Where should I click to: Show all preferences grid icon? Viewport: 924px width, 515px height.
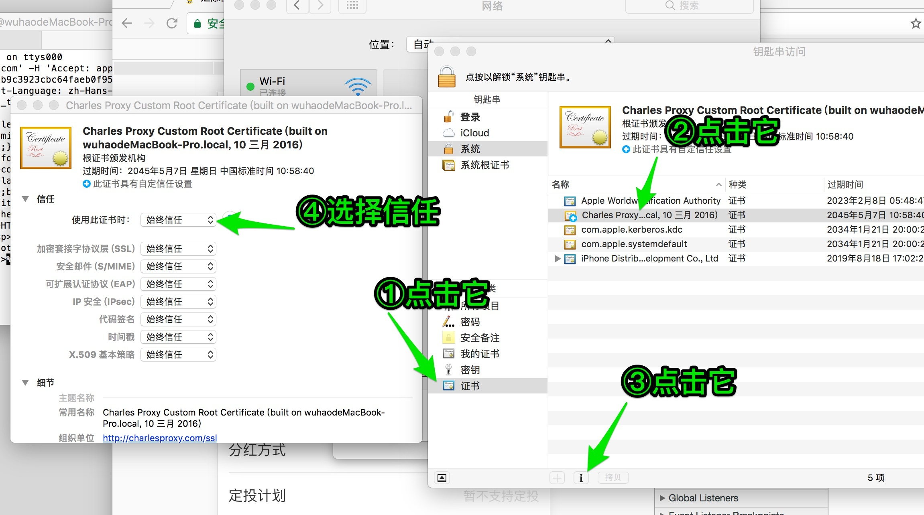click(x=352, y=6)
